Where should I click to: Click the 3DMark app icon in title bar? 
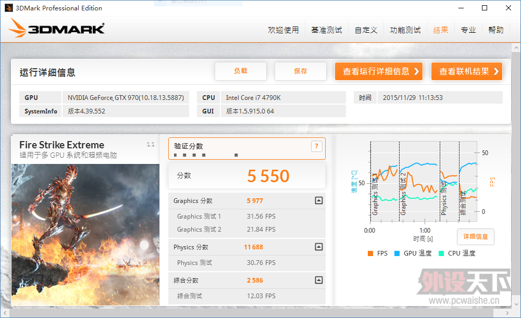(9, 8)
